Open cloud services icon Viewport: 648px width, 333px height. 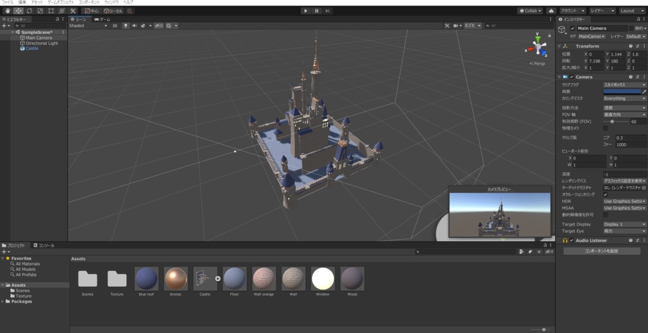[551, 11]
